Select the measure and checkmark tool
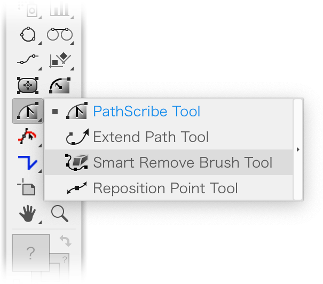This screenshot has width=323, height=284. point(60,60)
